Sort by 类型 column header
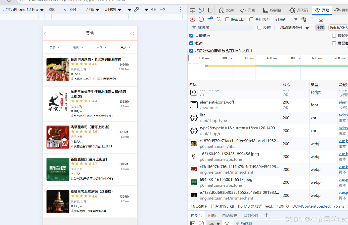Screen dimensions: 348x225 tap(323, 85)
